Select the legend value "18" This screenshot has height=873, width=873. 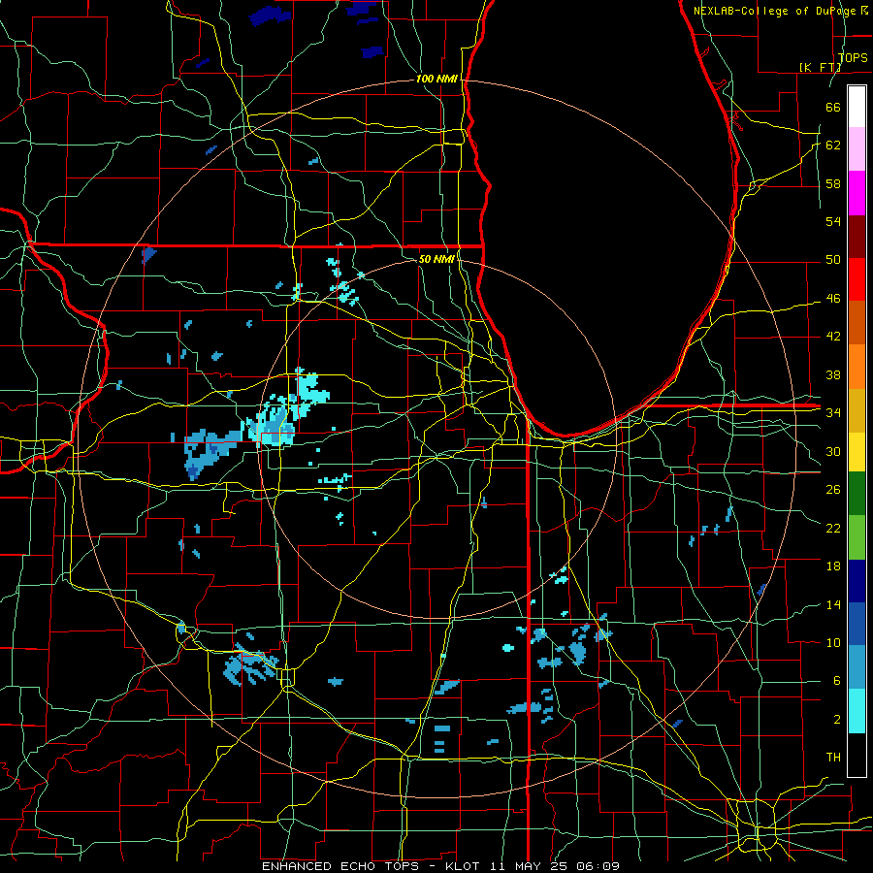833,566
